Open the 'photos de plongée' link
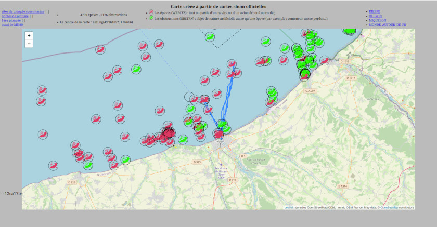 click(x=15, y=16)
